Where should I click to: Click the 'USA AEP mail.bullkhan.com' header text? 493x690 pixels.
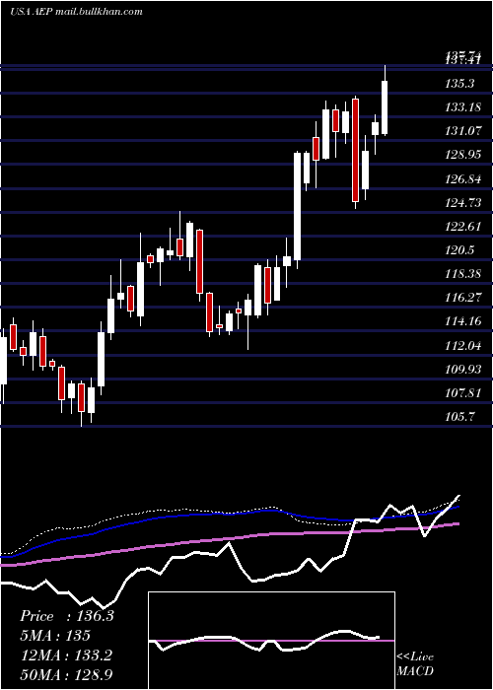coord(76,12)
